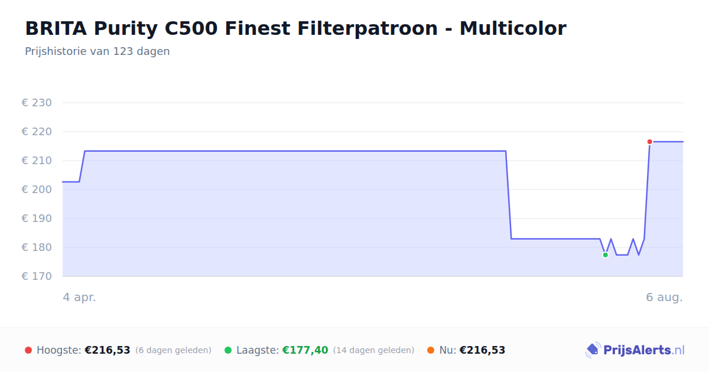
Task: Click the orange Nu legend dot
Action: click(x=431, y=350)
